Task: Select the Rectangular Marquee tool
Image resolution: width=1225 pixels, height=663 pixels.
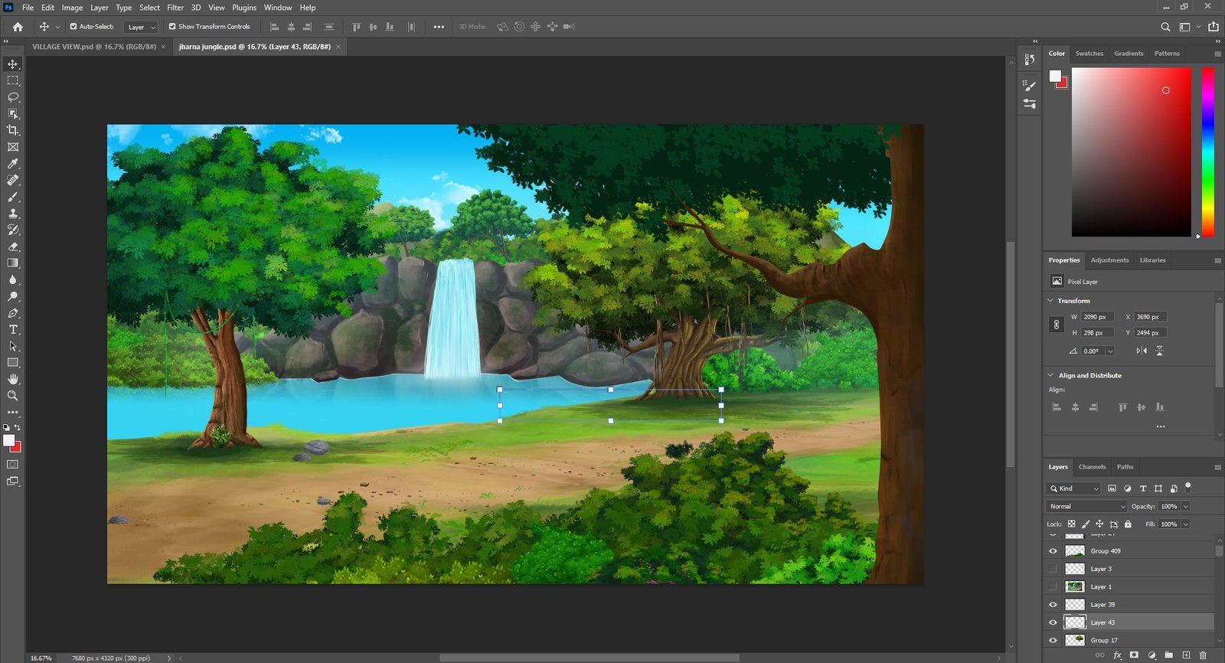Action: pos(13,80)
